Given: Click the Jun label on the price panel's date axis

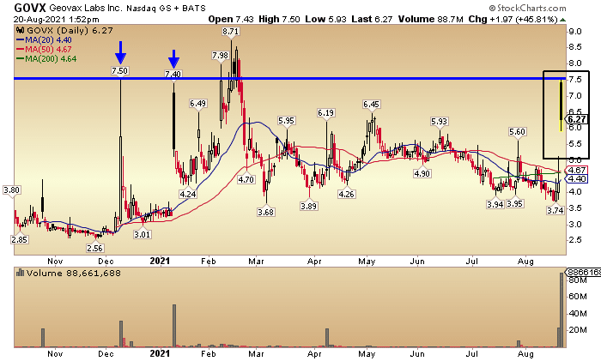Looking at the screenshot, I should pos(417,261).
